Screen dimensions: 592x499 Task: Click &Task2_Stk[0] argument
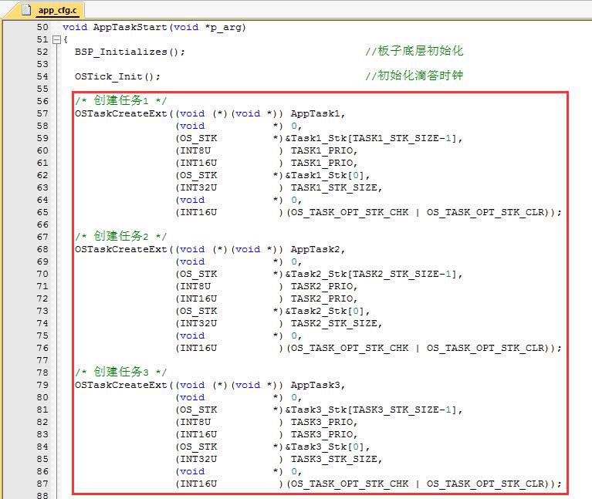pyautogui.click(x=325, y=311)
